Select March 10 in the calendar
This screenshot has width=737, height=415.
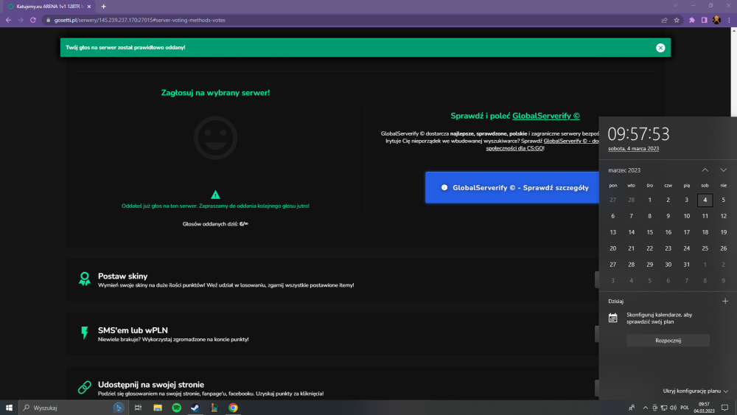pos(687,216)
